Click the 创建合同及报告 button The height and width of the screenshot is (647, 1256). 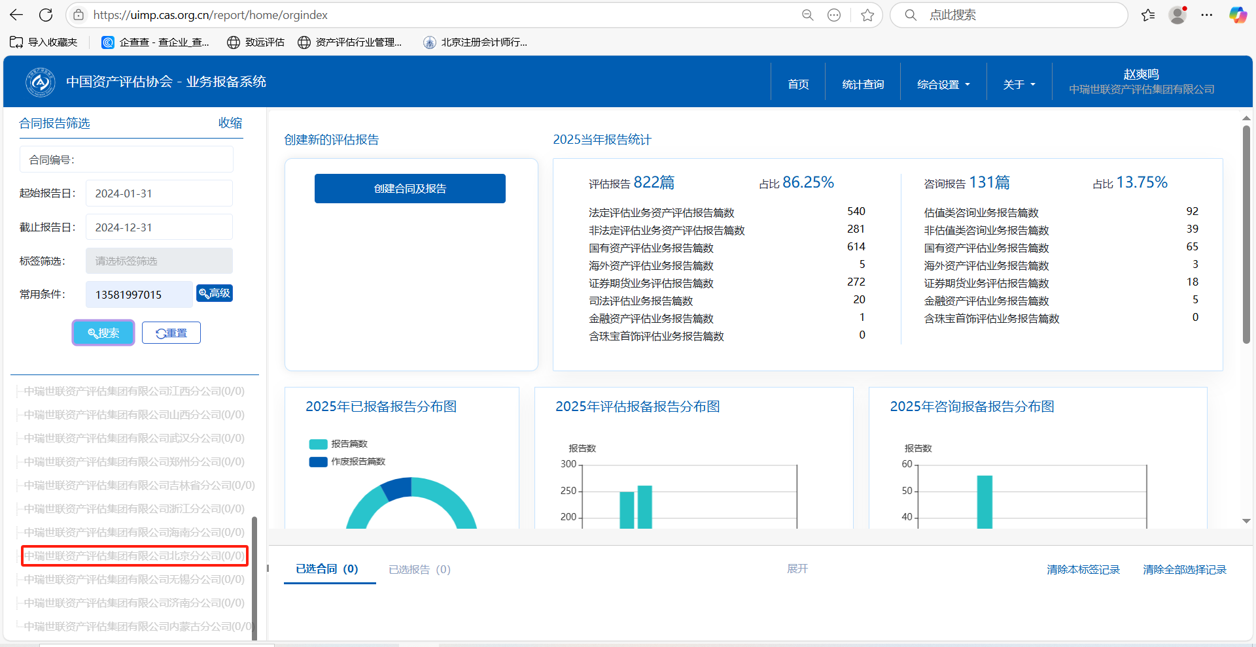410,189
